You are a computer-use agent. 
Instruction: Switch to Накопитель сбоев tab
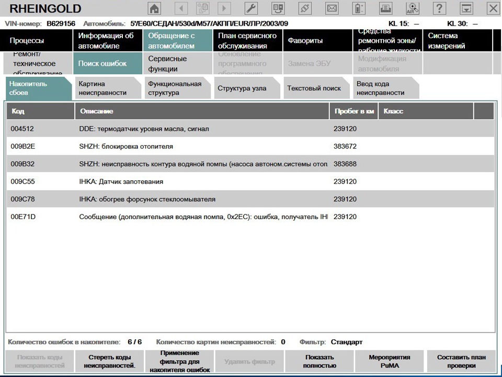[x=38, y=88]
